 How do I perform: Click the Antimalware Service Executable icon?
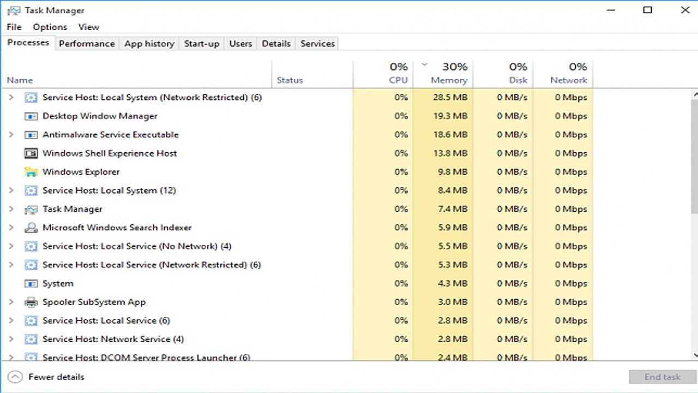[31, 135]
